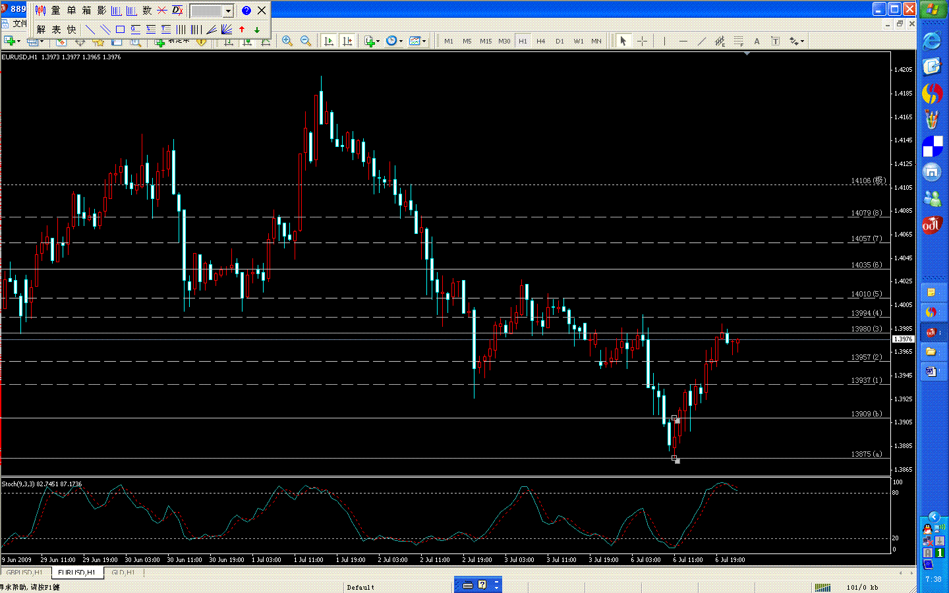Click the red odl icon in side bar
949x593 pixels.
click(932, 225)
